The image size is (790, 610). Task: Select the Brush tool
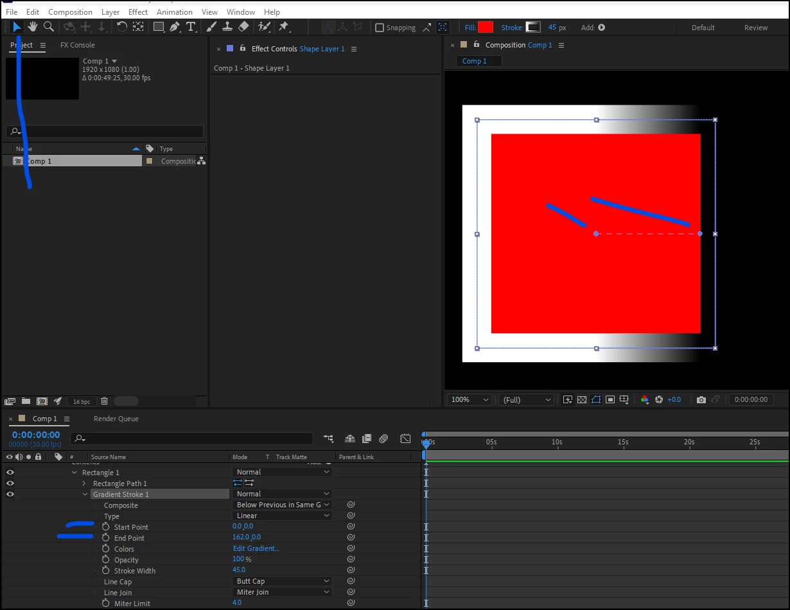[211, 26]
